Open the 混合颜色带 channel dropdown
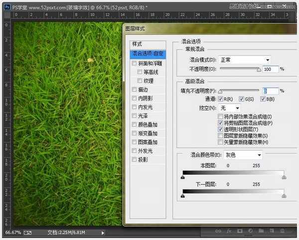299x240 pixels. tap(242, 155)
